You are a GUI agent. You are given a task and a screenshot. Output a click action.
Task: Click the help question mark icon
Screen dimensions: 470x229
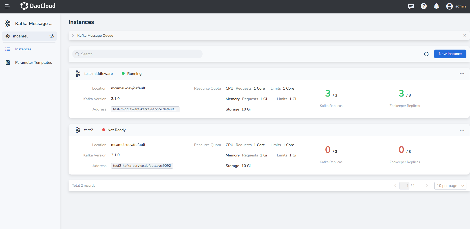424,6
